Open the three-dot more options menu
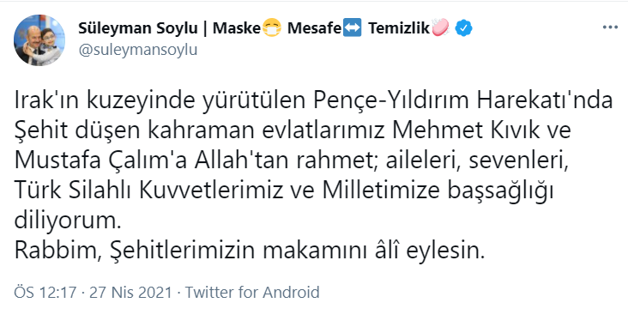628x315 pixels. coord(610,27)
